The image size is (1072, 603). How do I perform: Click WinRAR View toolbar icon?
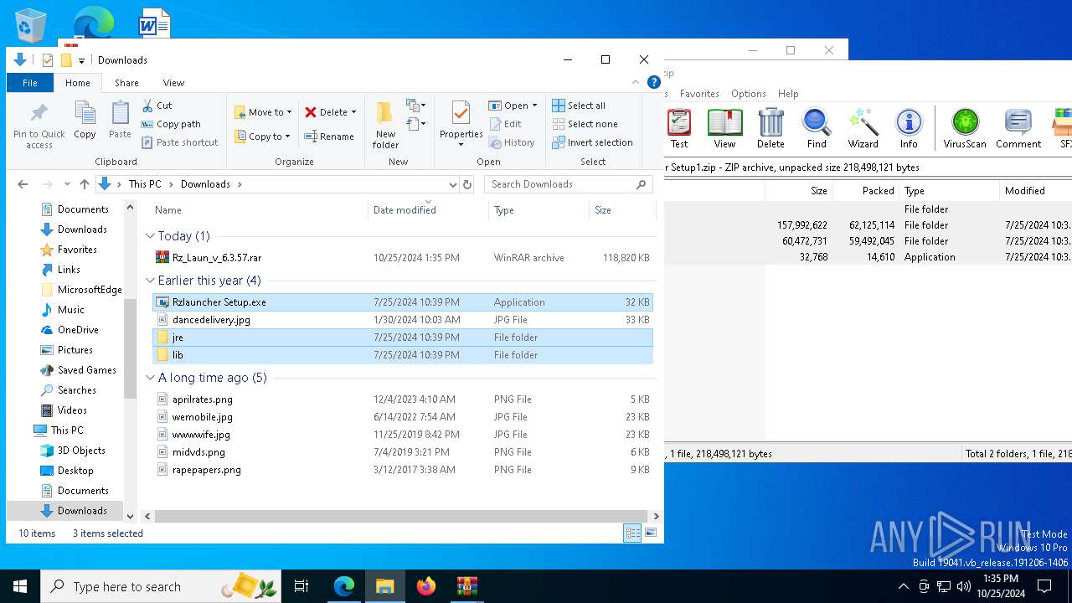point(724,128)
